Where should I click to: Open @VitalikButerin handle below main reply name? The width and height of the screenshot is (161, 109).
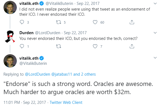pyautogui.click(x=33, y=63)
